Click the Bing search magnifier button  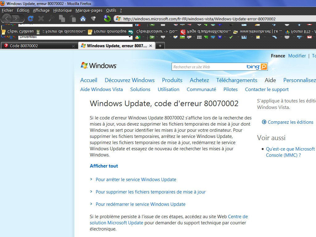(264, 67)
